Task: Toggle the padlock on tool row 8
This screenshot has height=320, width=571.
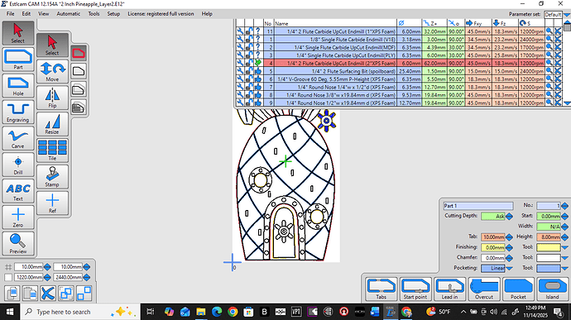Action: pyautogui.click(x=249, y=95)
